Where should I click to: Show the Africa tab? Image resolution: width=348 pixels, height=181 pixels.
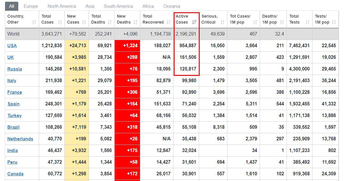point(148,6)
